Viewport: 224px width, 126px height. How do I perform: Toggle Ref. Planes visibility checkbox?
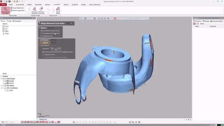pyautogui.click(x=4, y=86)
